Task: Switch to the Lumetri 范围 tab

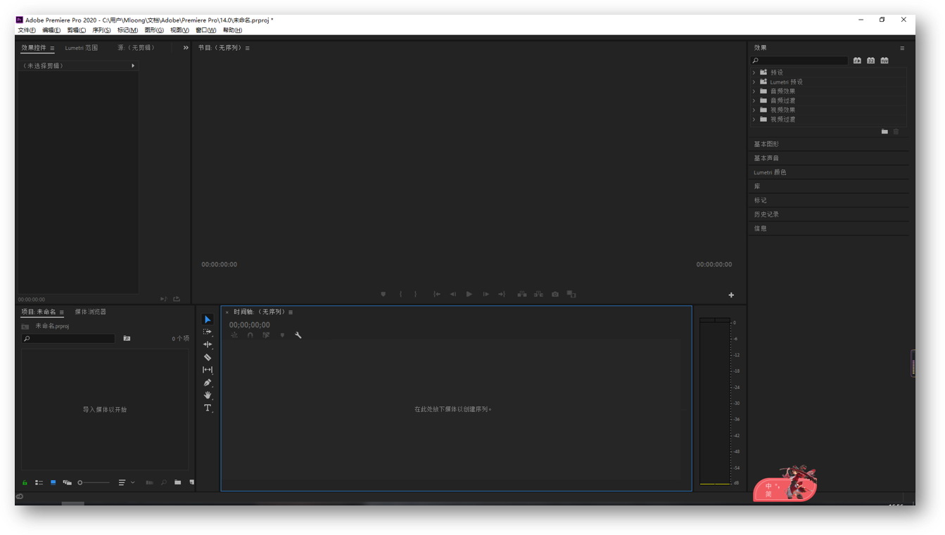Action: coord(82,48)
